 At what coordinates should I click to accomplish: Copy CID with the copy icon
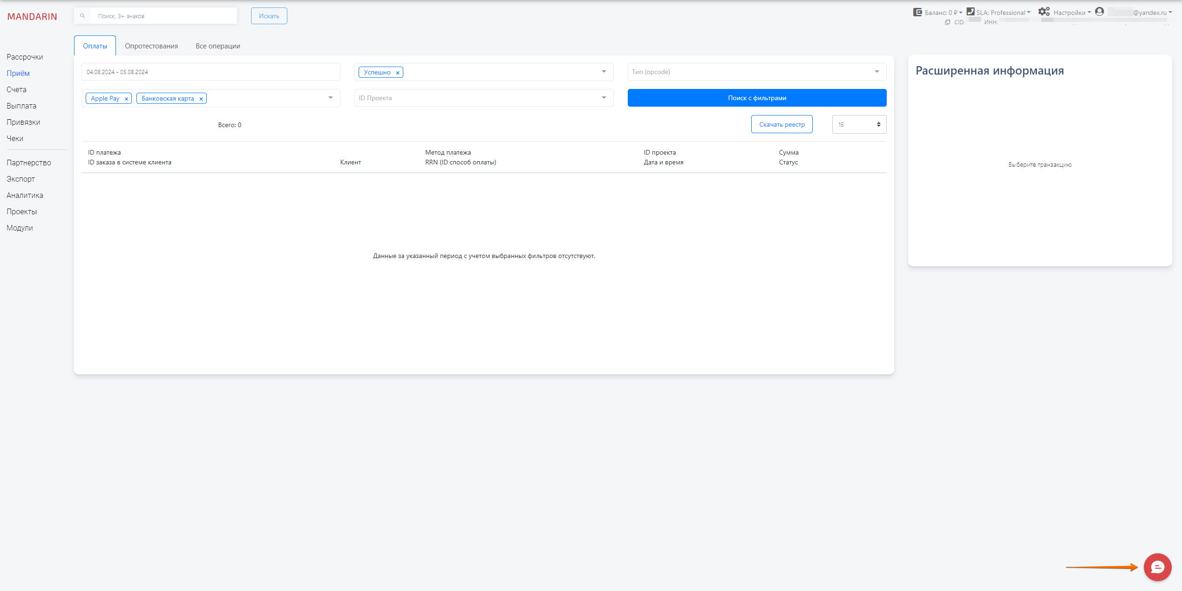[947, 22]
